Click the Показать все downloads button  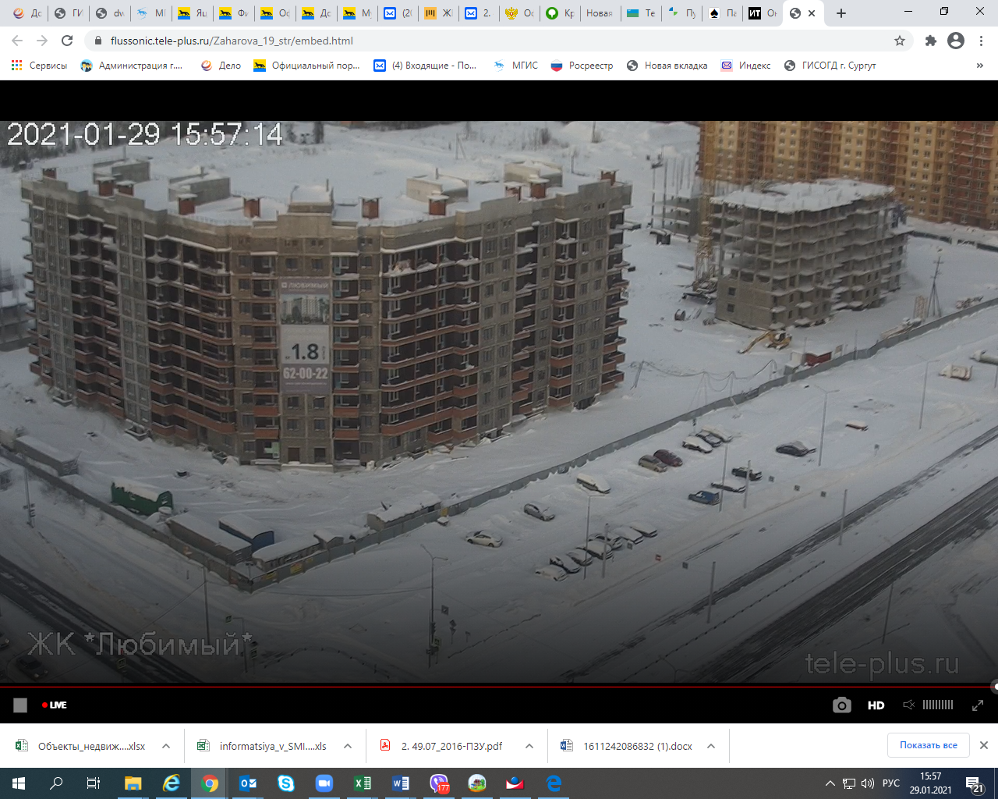928,745
